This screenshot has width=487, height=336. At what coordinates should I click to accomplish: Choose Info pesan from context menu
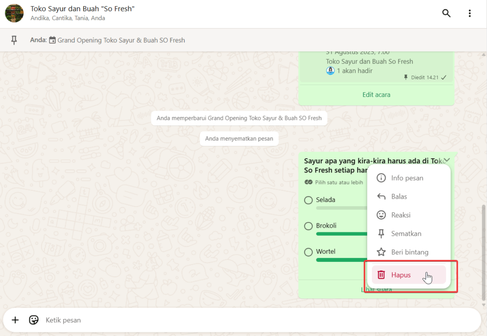[407, 178]
